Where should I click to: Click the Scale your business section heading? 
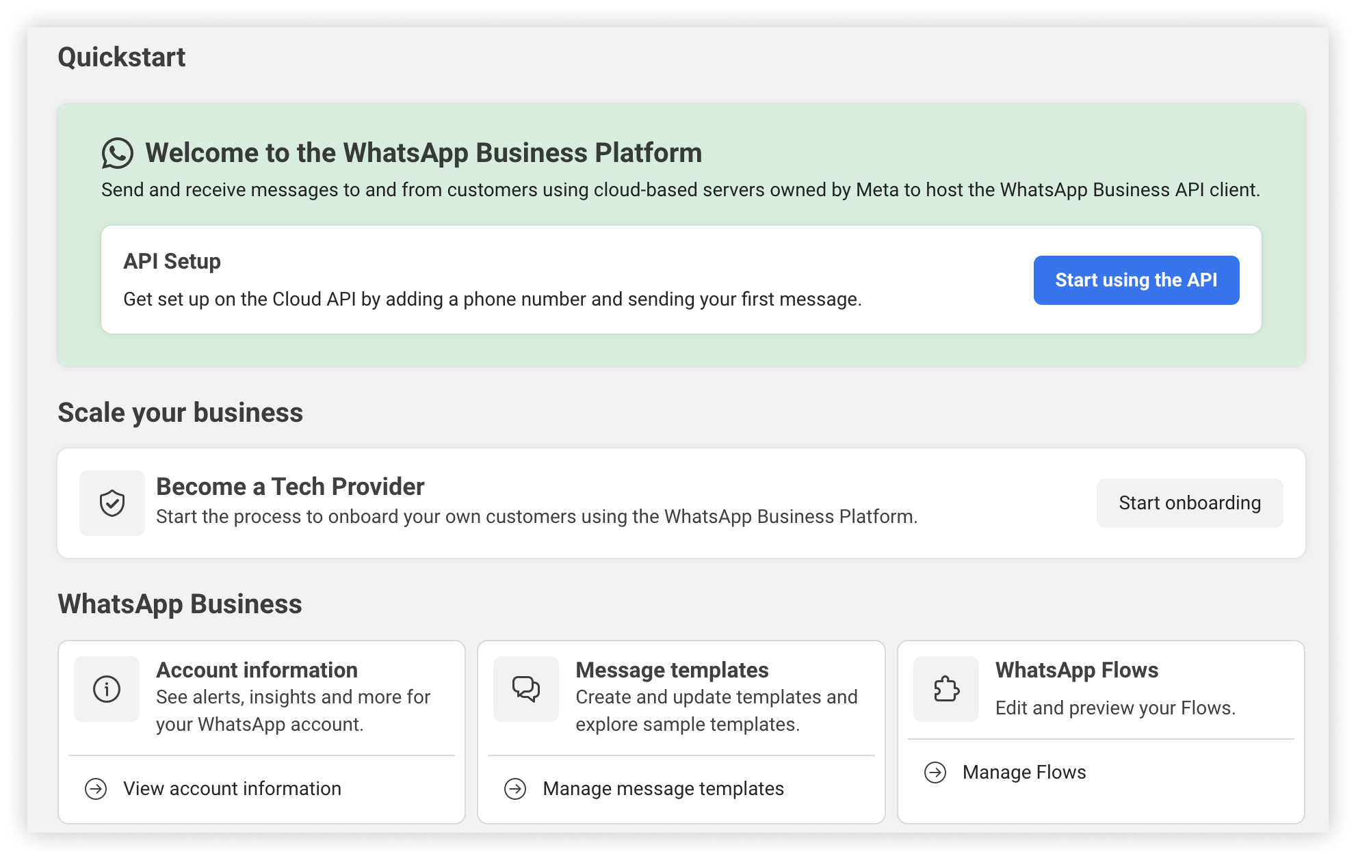[181, 412]
